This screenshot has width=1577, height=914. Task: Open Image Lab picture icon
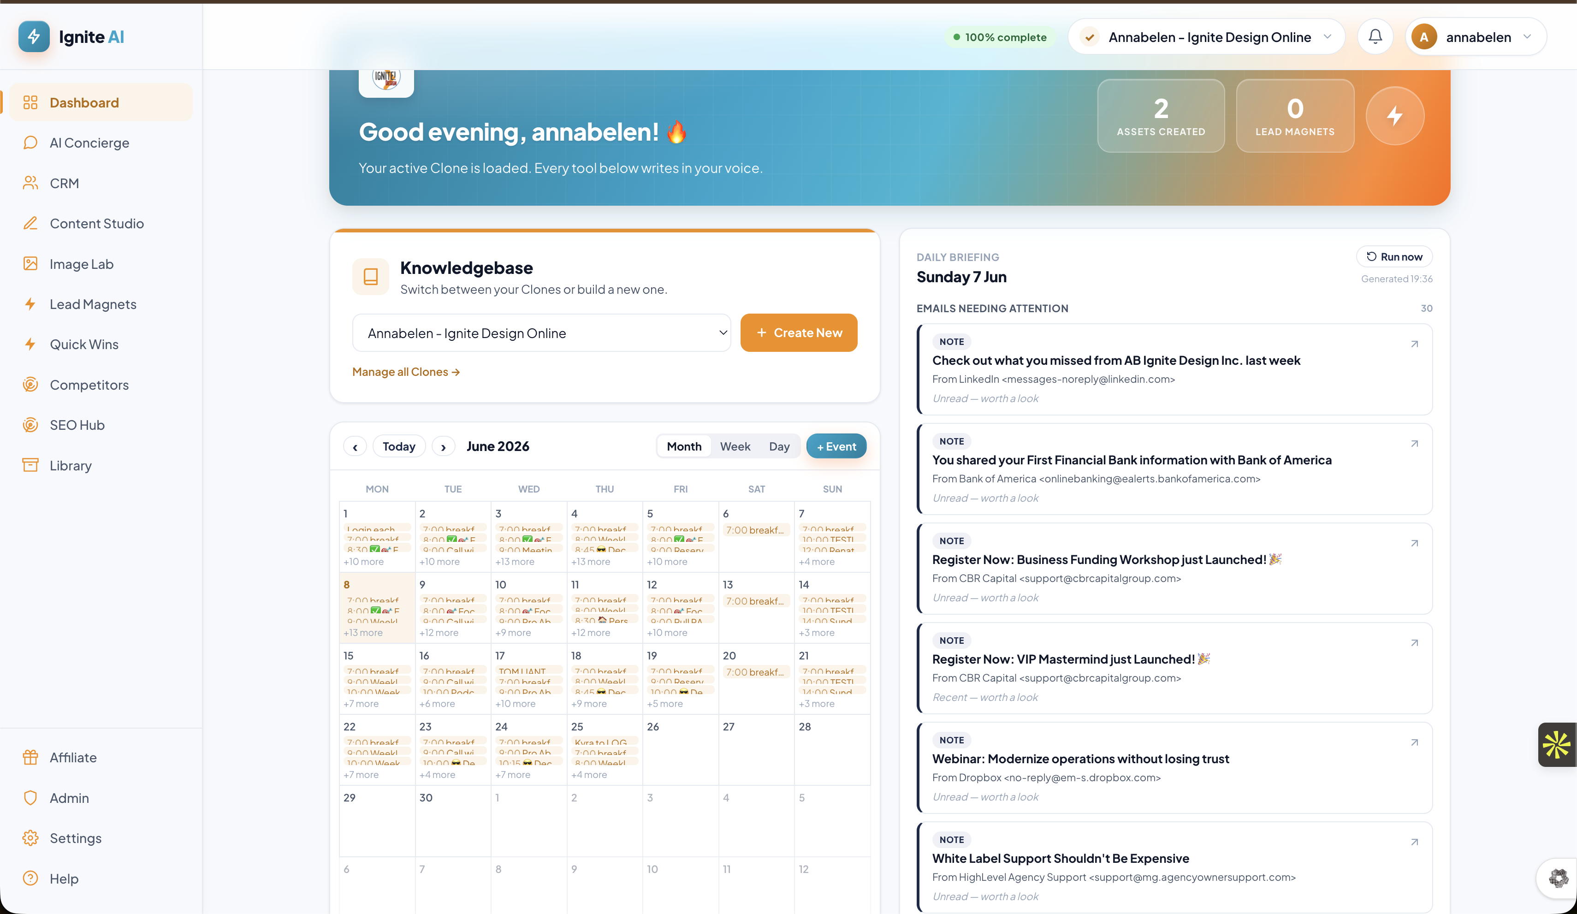click(30, 264)
